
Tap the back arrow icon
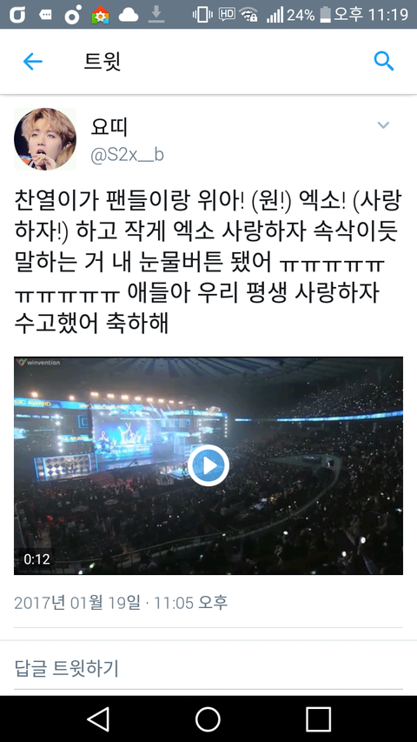coord(33,62)
